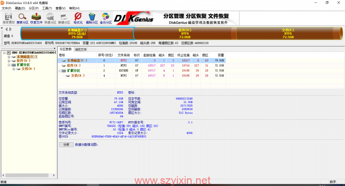345x186 pixels.
Task: Select the 软件(D:) partition bar
Action: tap(185, 33)
